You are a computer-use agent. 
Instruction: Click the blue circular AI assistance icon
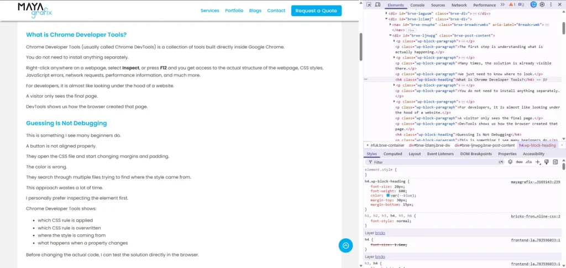tap(533, 4)
